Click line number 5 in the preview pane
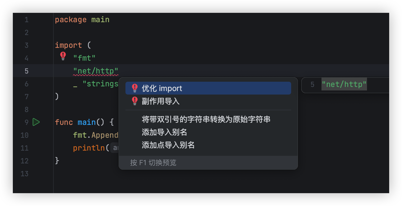The image size is (402, 206). click(x=312, y=85)
